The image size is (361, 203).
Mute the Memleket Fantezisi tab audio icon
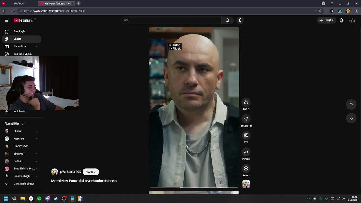coord(69,3)
